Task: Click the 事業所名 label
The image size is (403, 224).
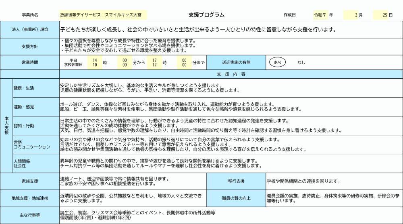Action: coord(30,15)
